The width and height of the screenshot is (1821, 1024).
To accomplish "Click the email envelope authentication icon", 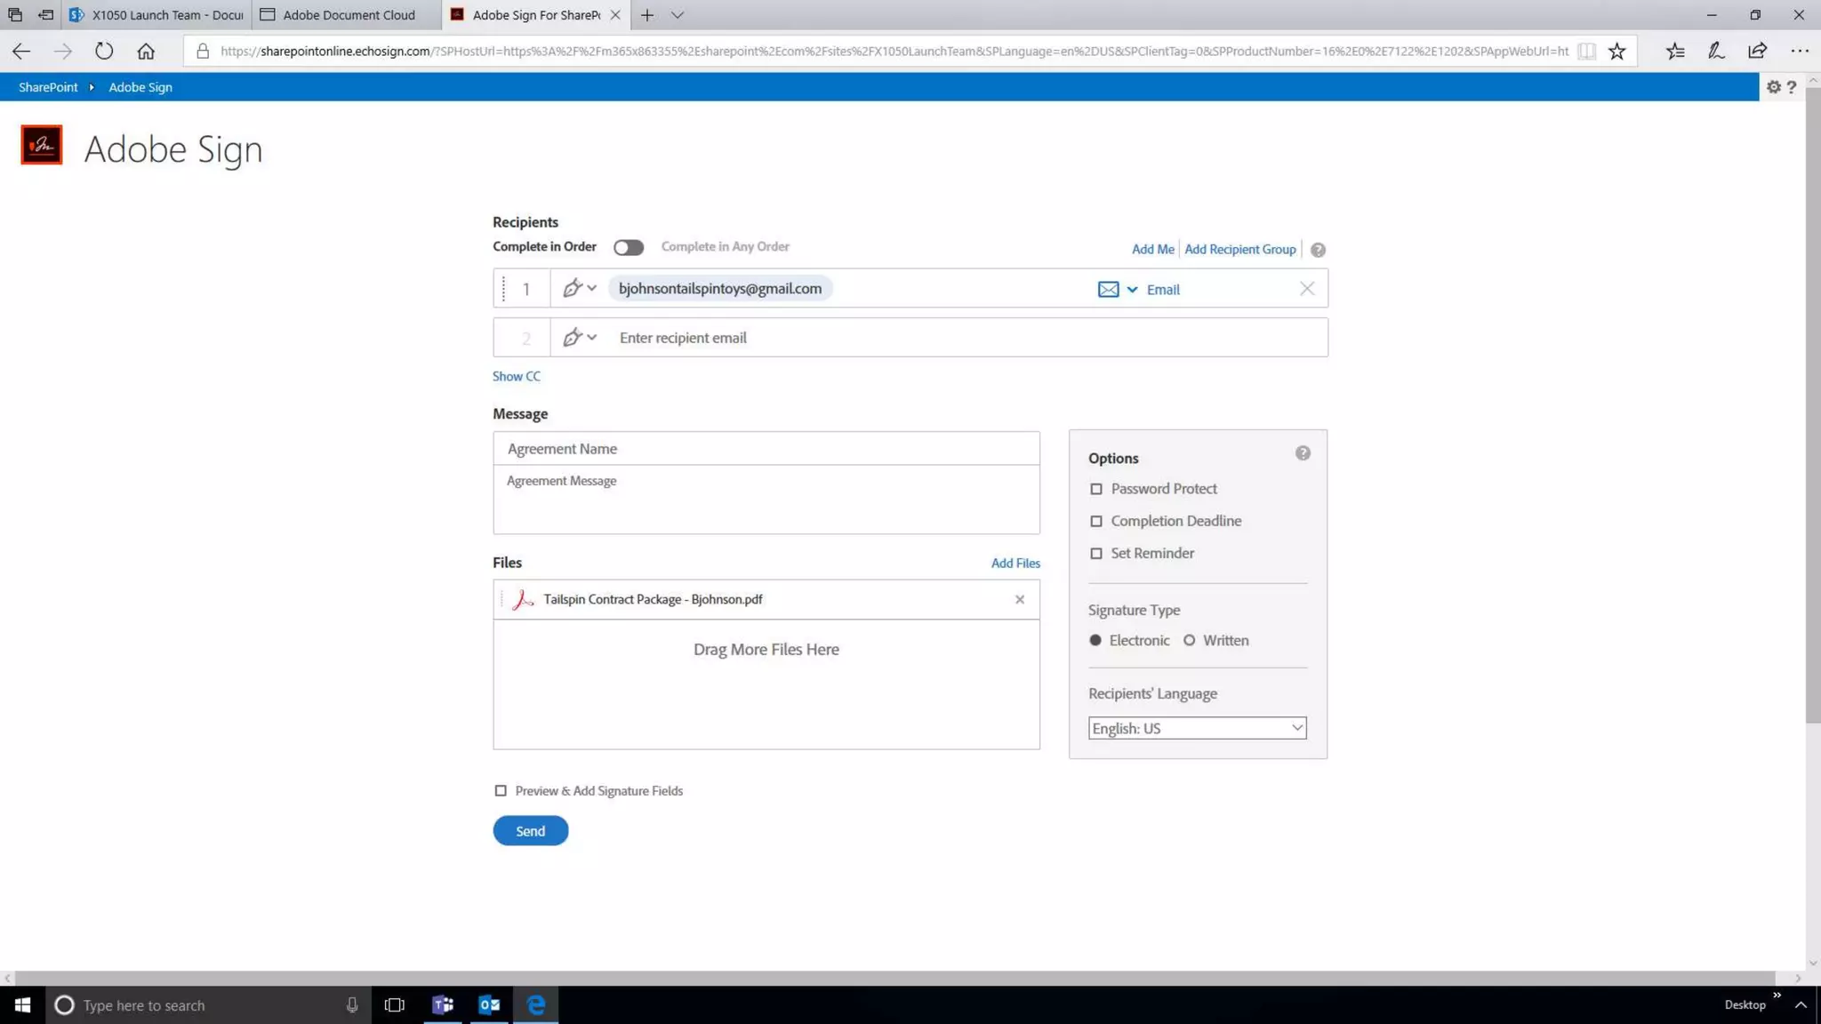I will pos(1108,289).
